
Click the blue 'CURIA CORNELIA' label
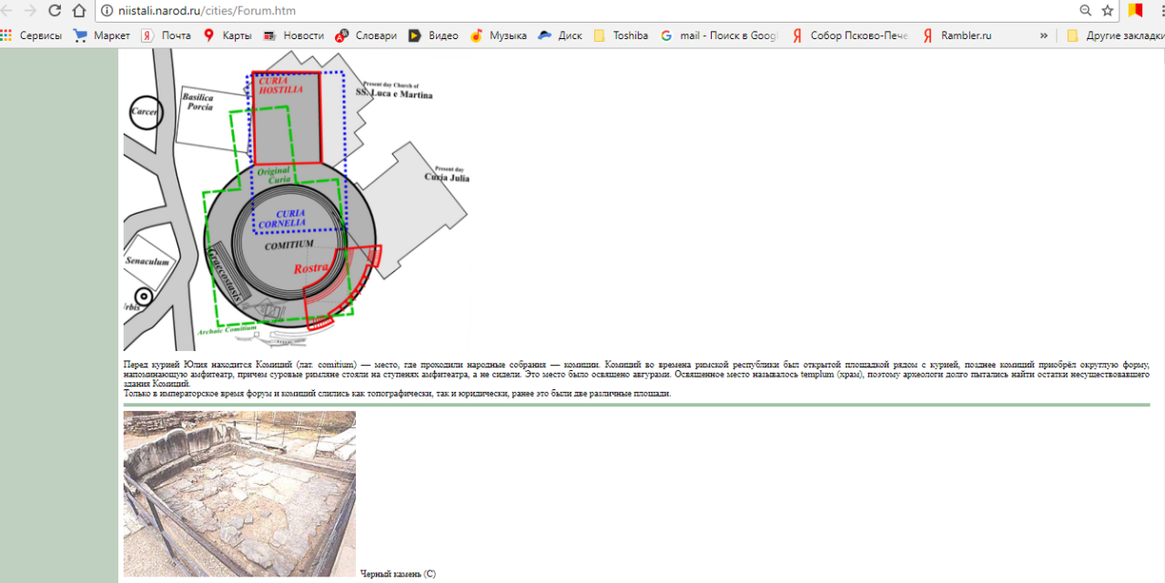[282, 218]
